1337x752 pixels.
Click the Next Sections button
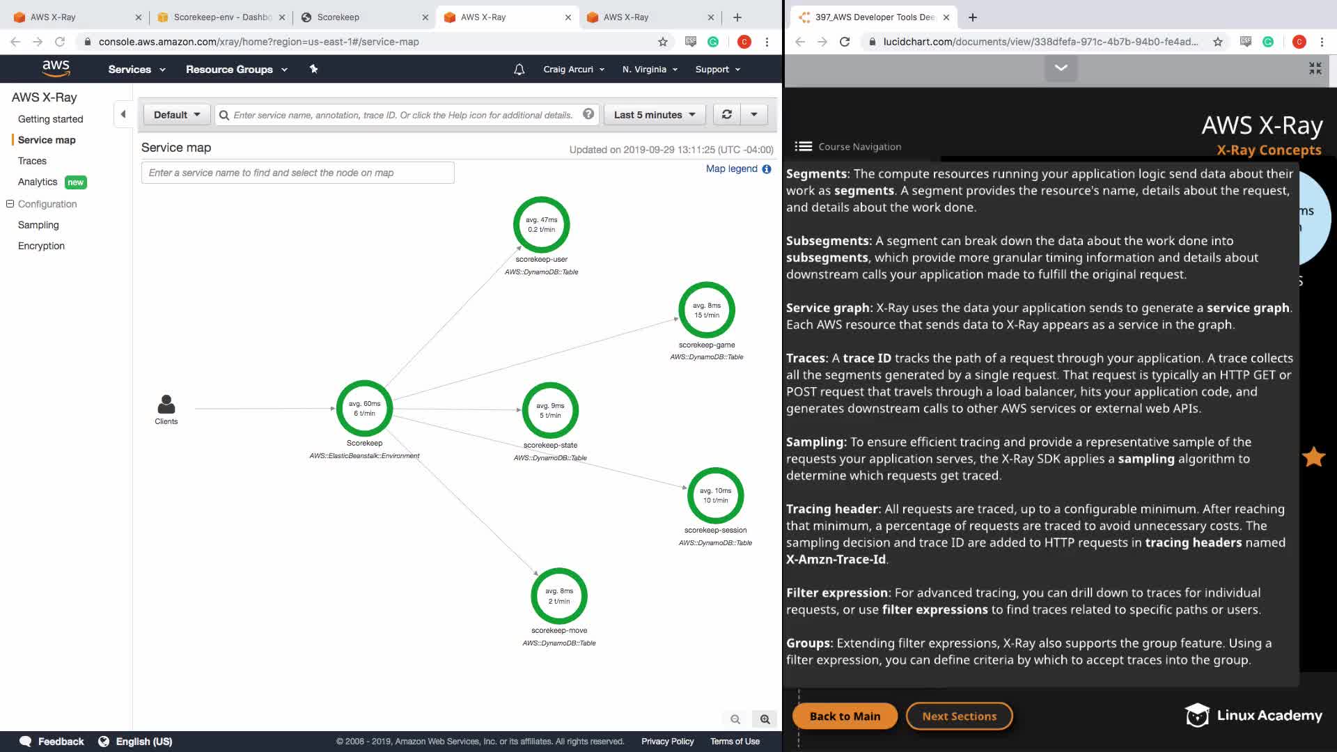point(959,716)
